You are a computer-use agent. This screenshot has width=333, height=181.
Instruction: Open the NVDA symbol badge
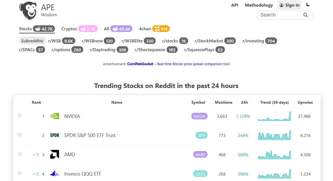coord(199,116)
